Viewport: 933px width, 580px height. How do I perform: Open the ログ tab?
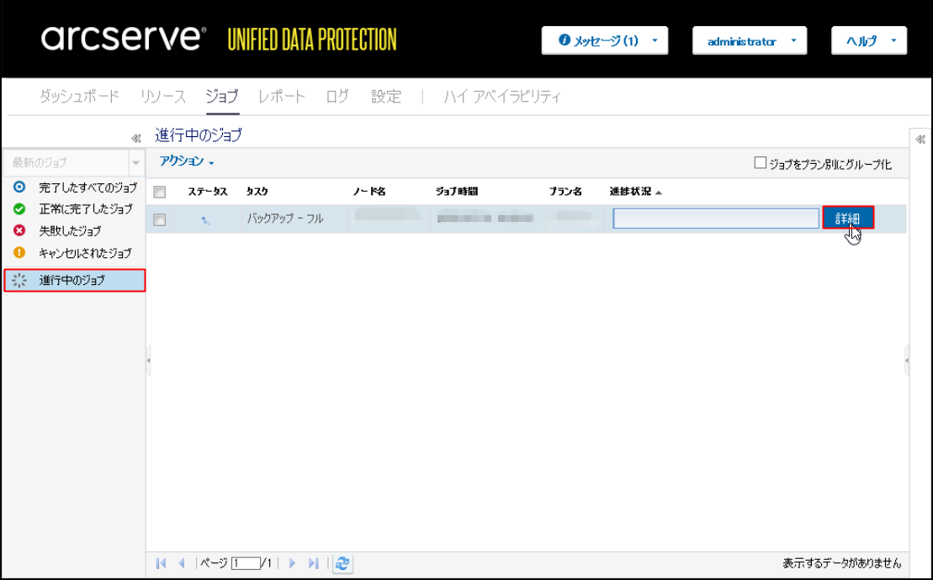pos(337,97)
